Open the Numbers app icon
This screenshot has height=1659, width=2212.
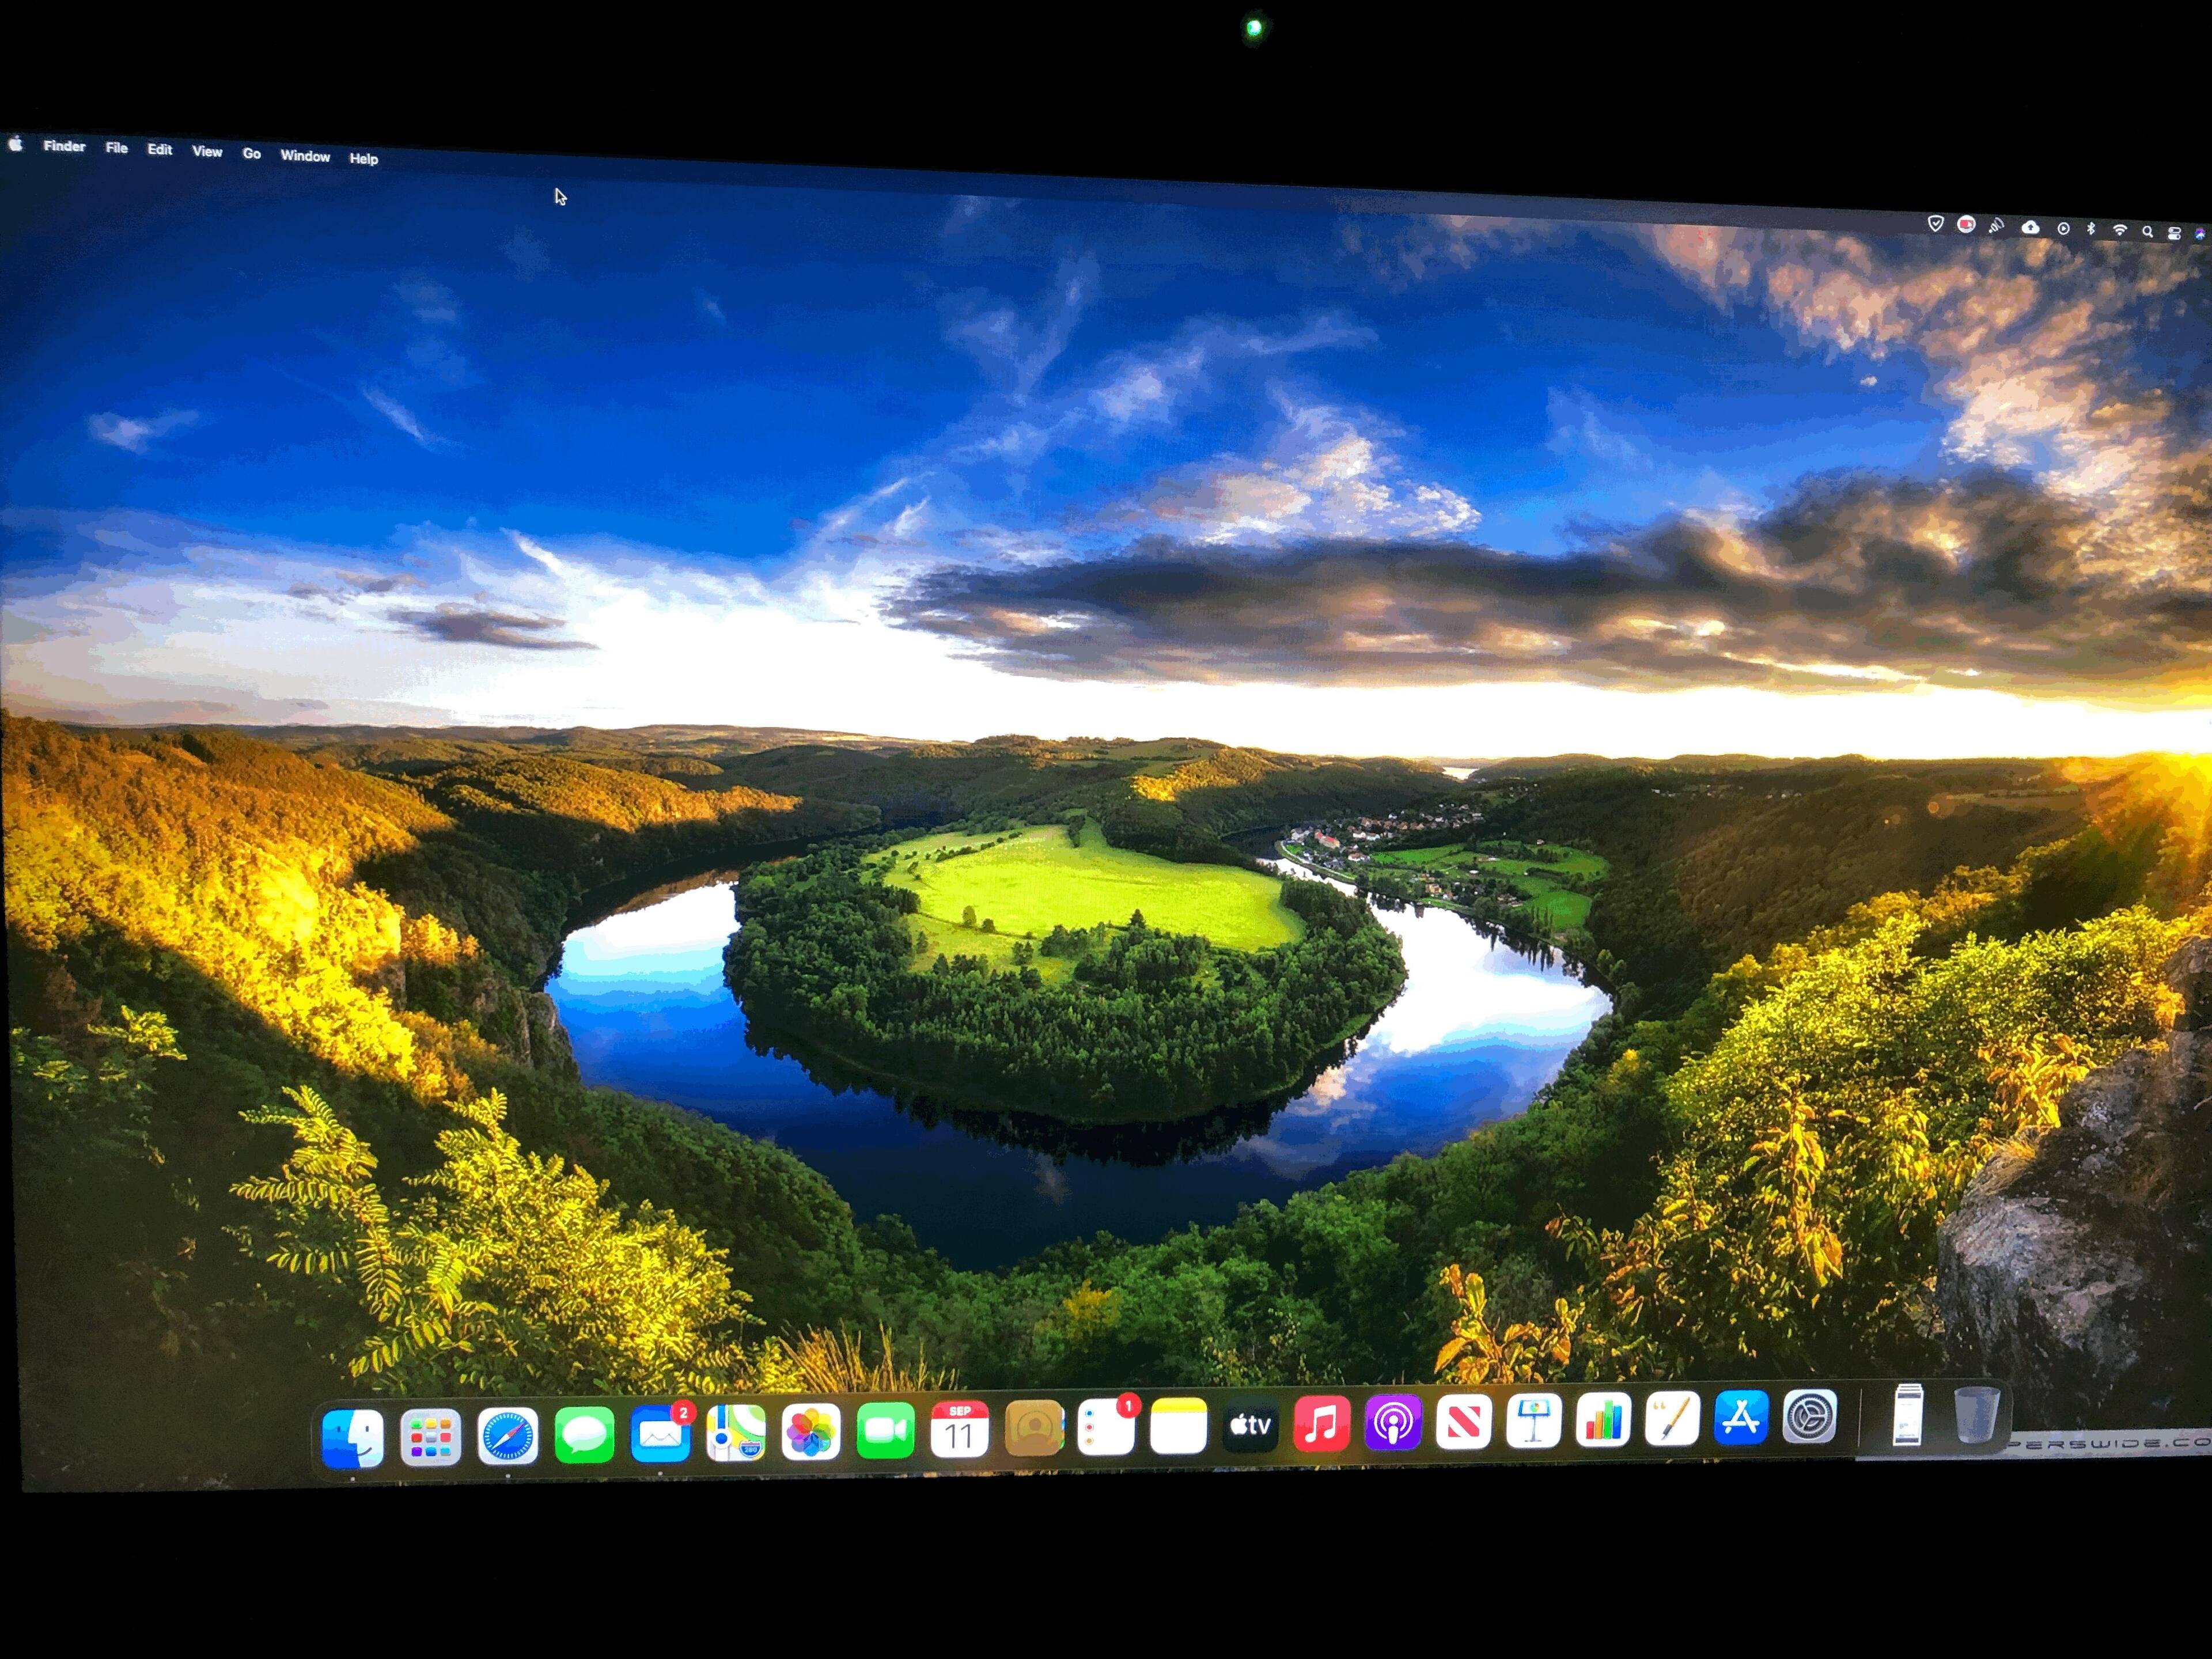[1603, 1420]
